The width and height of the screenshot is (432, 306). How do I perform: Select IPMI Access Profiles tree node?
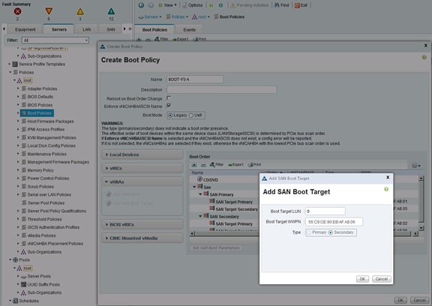(x=46, y=129)
